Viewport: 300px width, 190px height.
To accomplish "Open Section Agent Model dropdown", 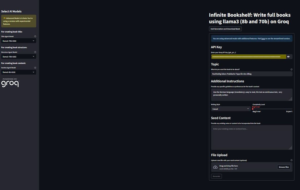I will pyautogui.click(x=18, y=72).
